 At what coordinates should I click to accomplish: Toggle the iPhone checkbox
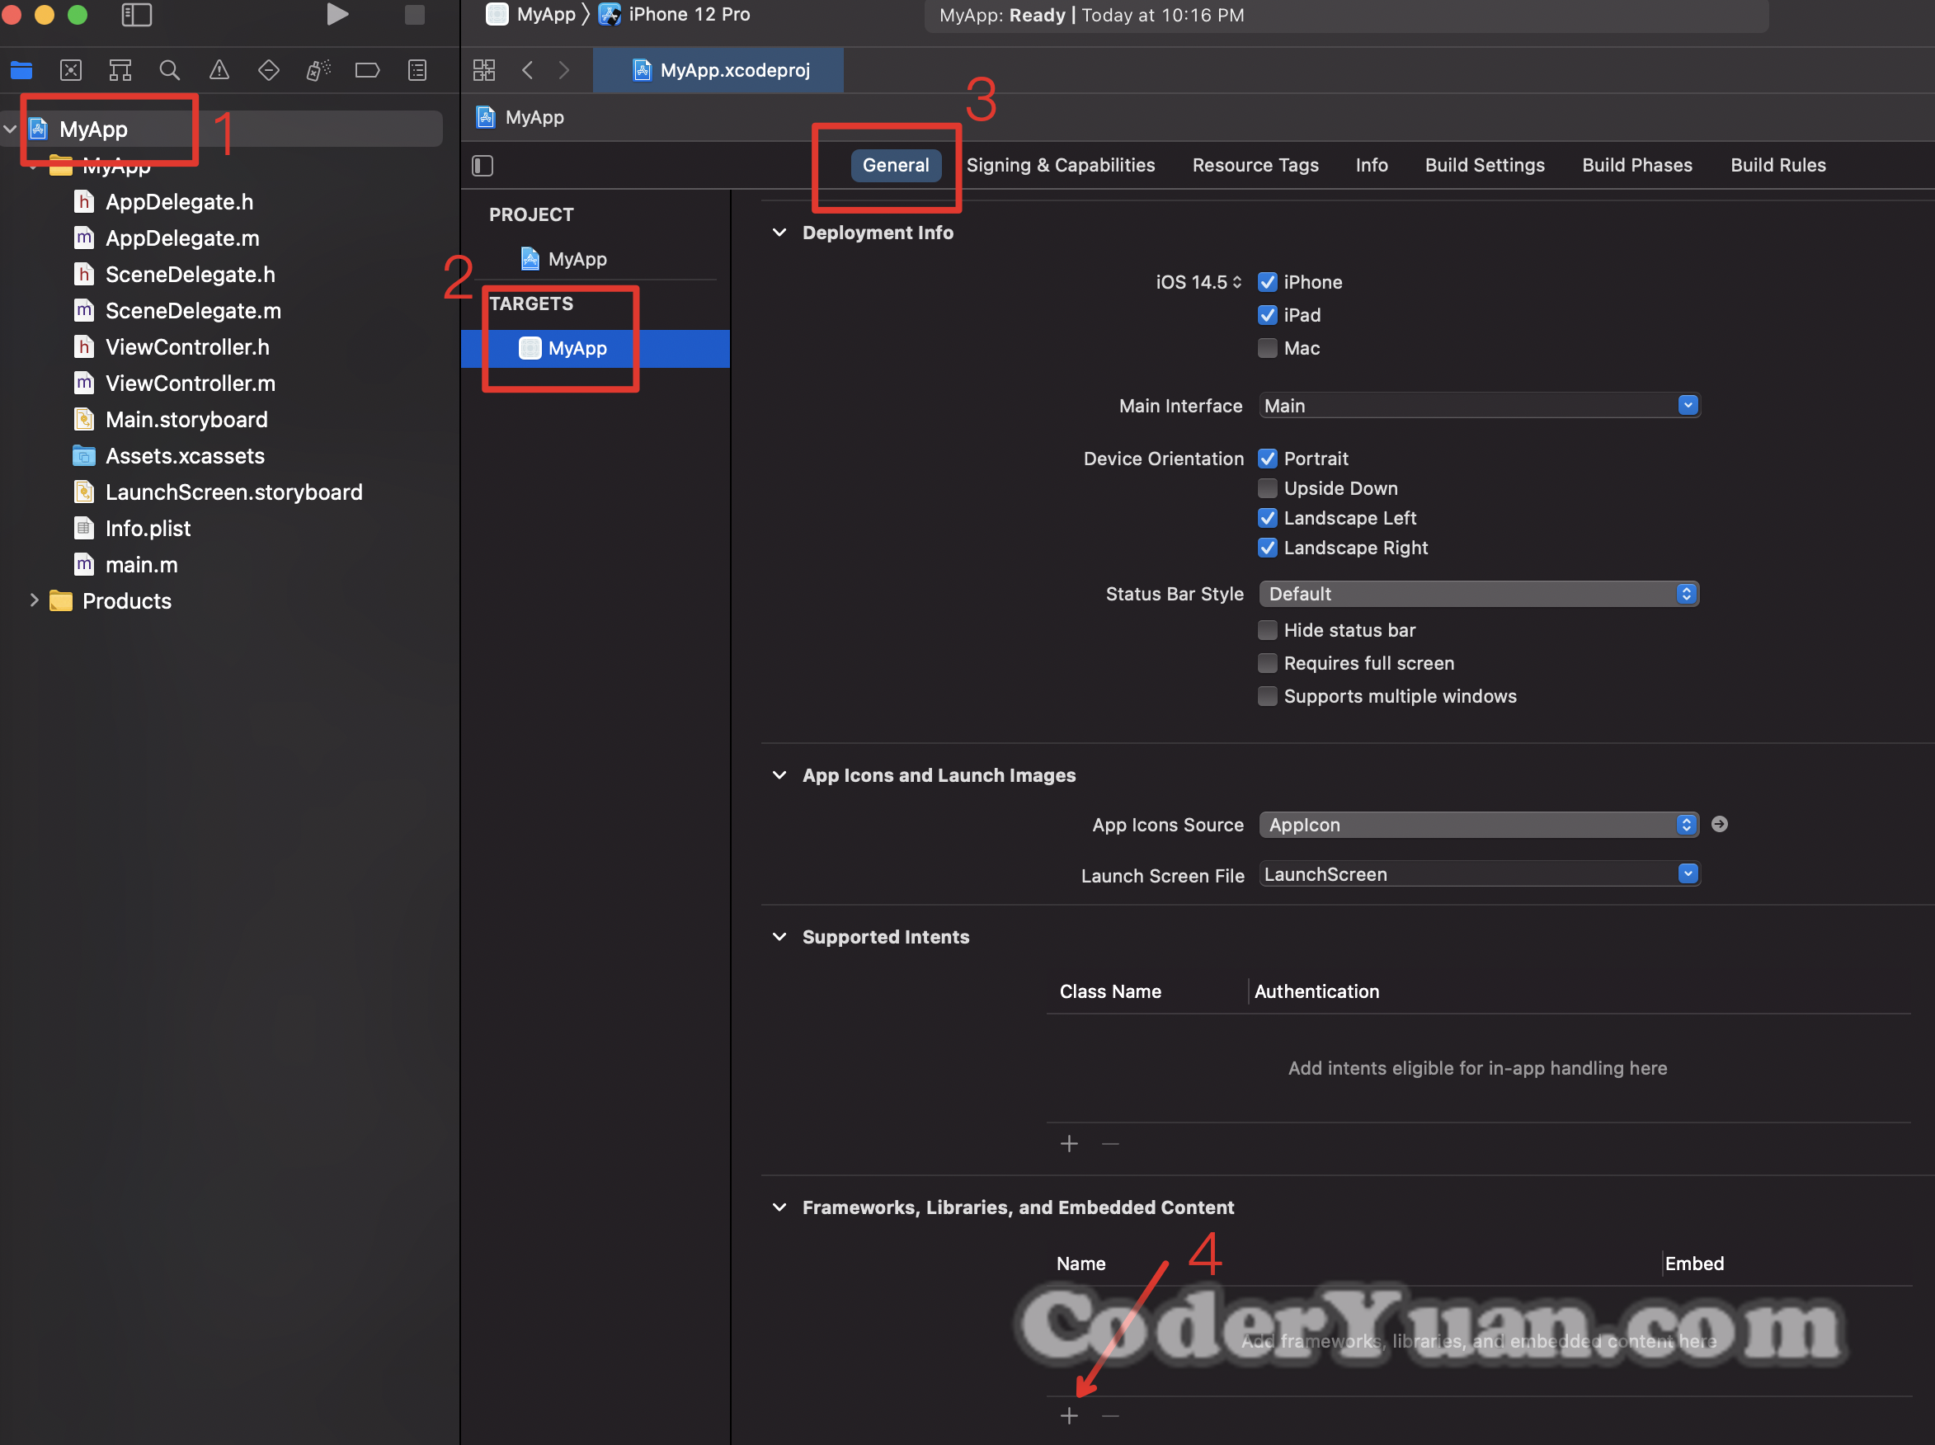tap(1267, 281)
